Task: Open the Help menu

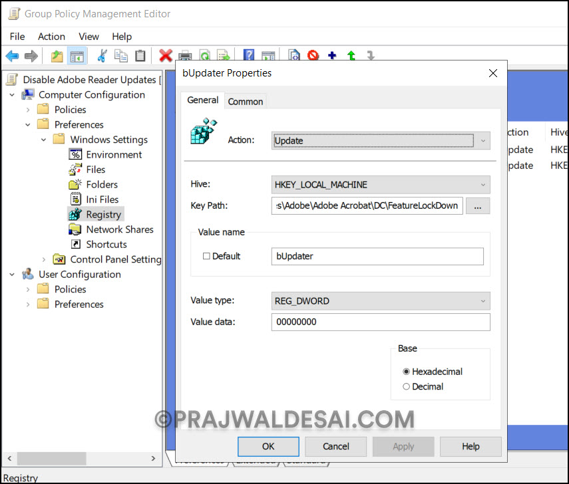Action: 122,37
